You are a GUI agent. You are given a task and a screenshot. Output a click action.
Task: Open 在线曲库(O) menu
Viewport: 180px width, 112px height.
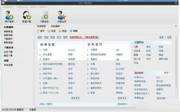coord(8,7)
